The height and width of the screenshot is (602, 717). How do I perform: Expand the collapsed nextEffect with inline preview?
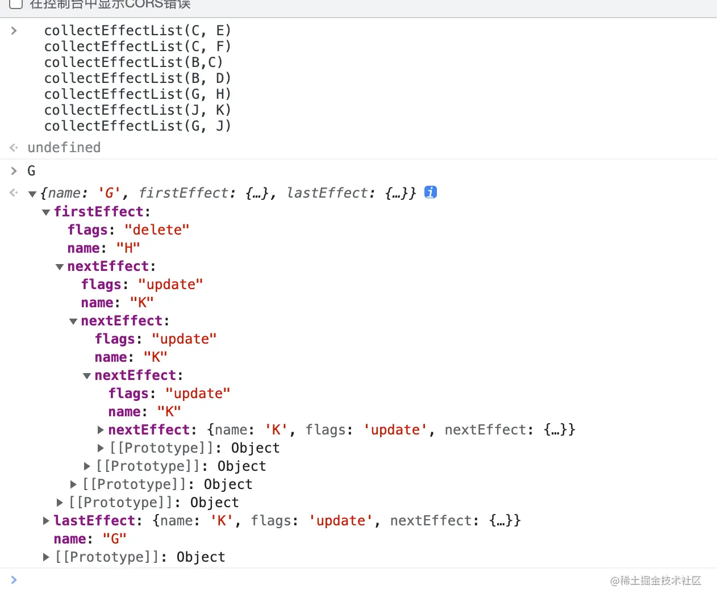coord(101,430)
